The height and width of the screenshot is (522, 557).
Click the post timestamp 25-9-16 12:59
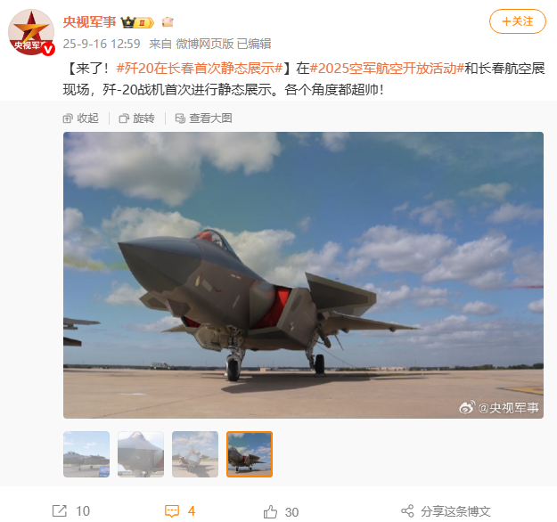tap(102, 44)
